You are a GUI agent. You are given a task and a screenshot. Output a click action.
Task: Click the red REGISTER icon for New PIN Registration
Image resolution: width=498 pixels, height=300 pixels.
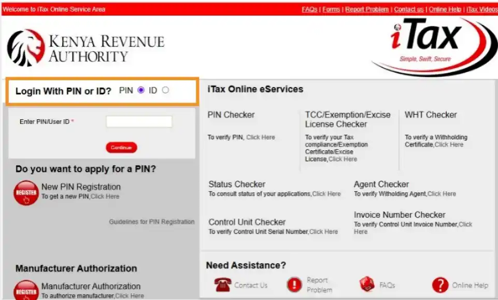pyautogui.click(x=26, y=193)
